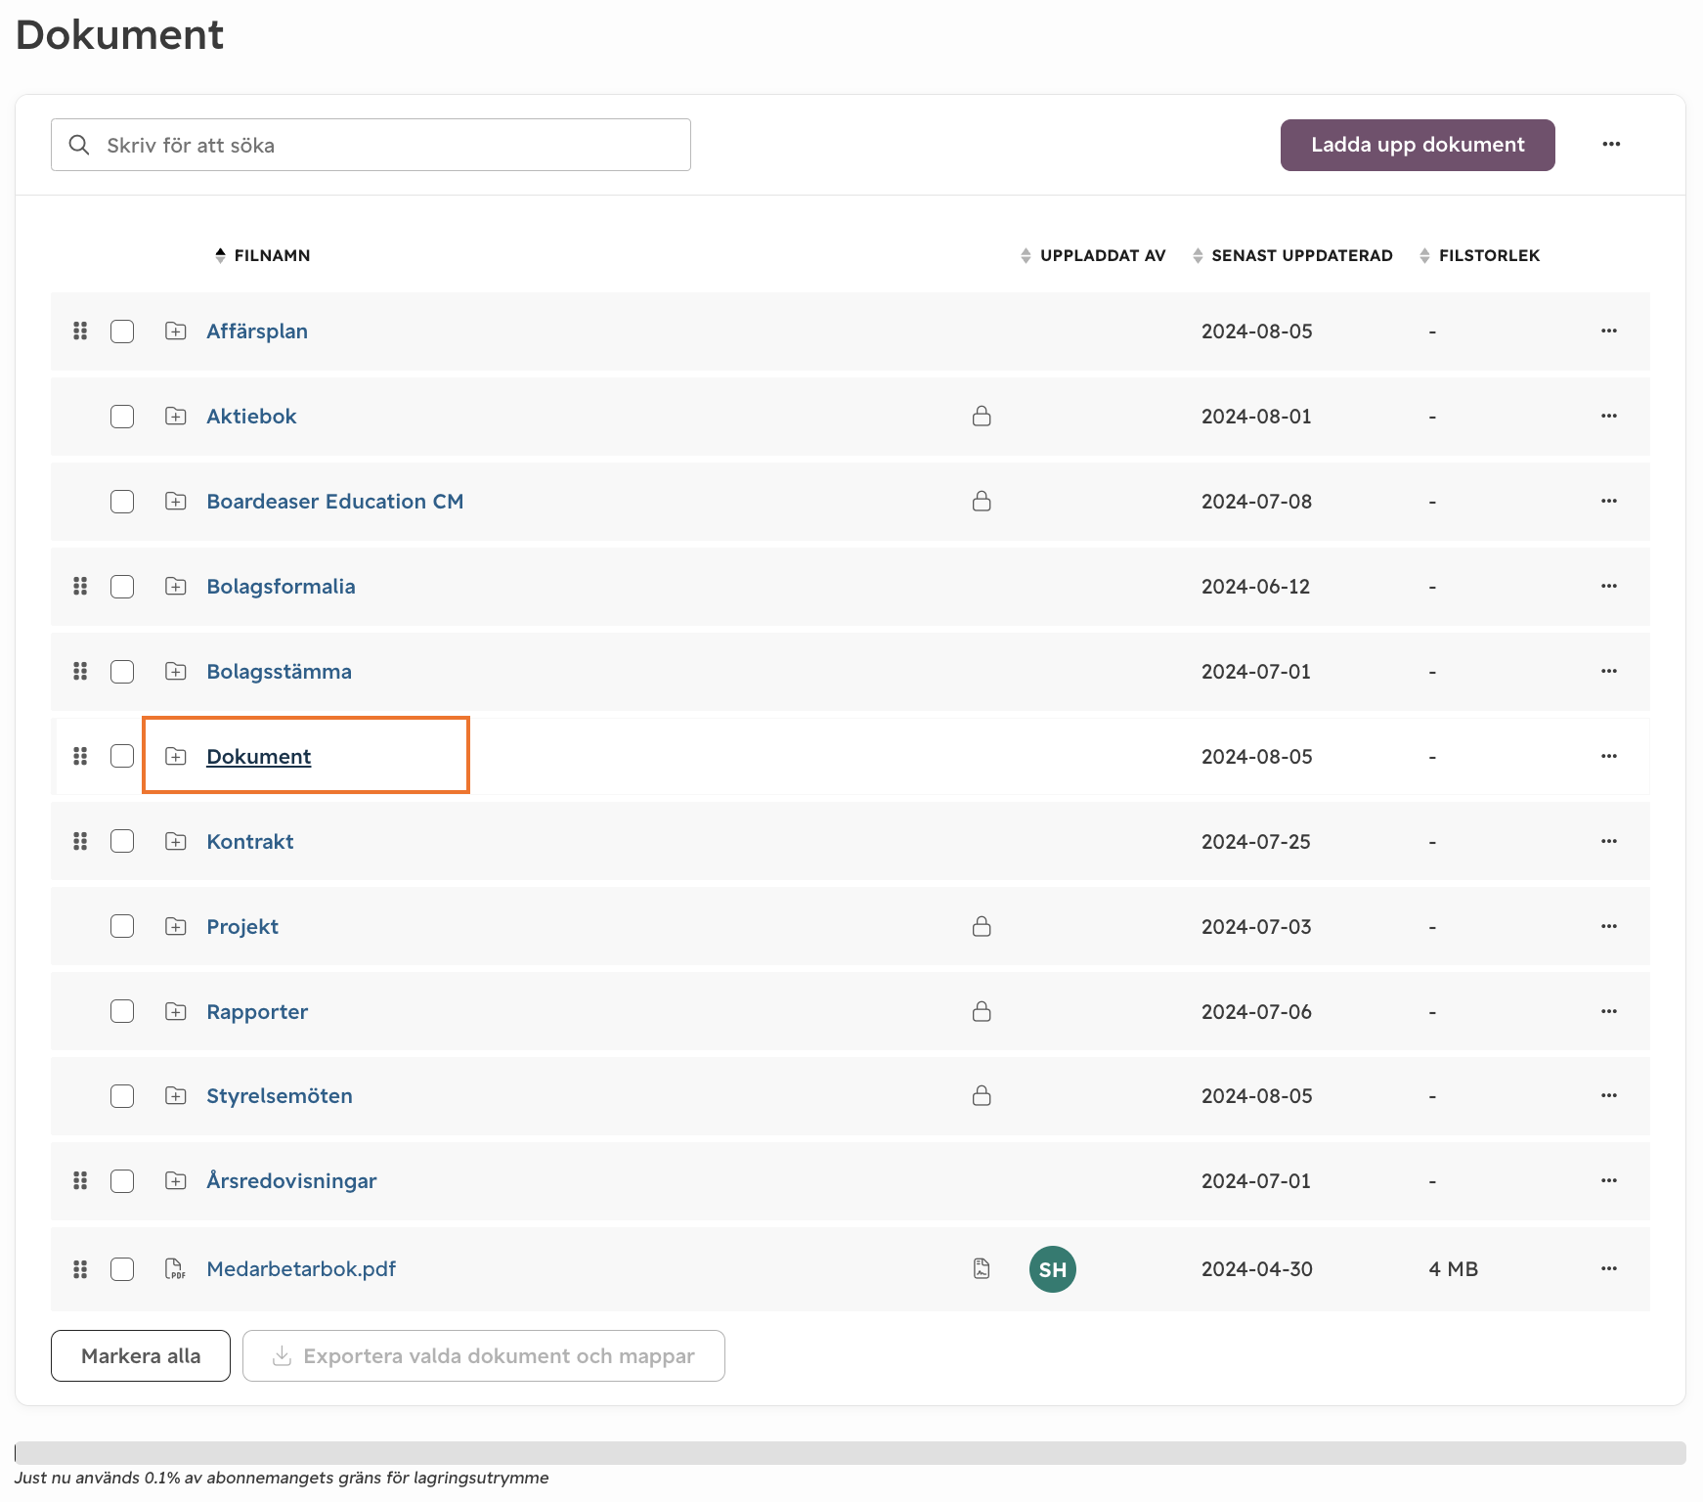Open the Dokument folder link

tap(259, 757)
